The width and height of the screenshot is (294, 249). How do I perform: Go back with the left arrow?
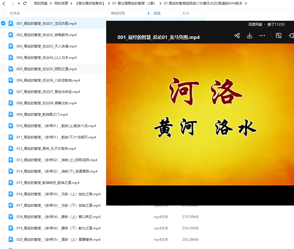(x=4, y=3)
